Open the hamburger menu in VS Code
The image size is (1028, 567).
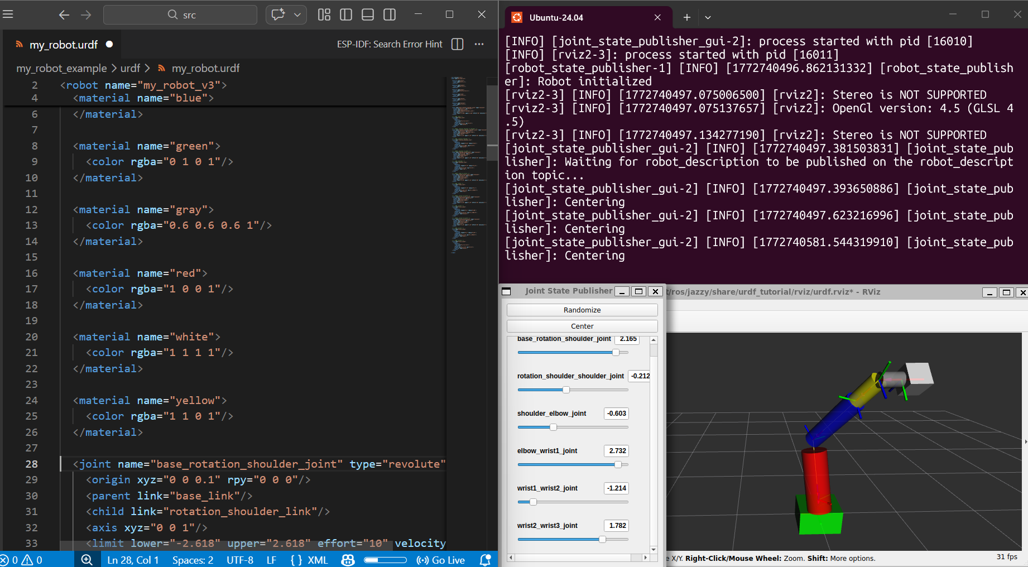8,15
